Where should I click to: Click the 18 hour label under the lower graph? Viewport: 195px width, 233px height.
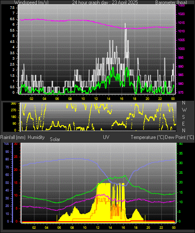coord(136,228)
